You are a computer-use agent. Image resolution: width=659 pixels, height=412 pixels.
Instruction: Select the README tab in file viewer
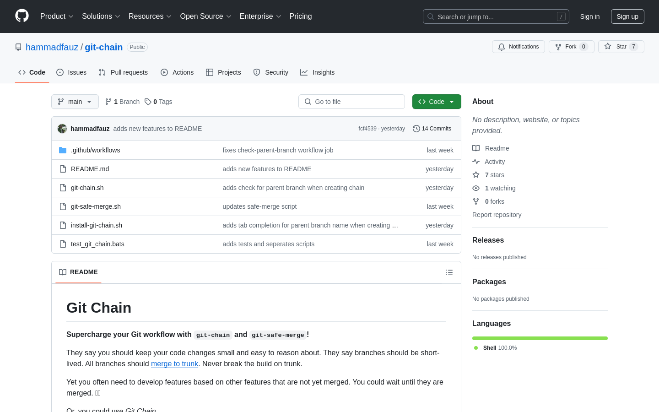(78, 272)
